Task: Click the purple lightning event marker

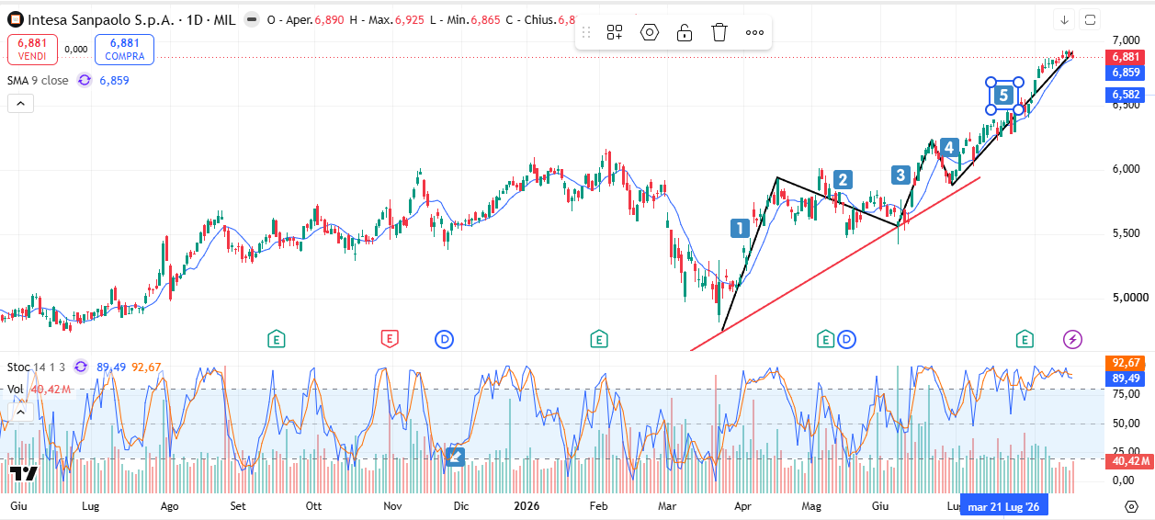Action: pos(1073,340)
